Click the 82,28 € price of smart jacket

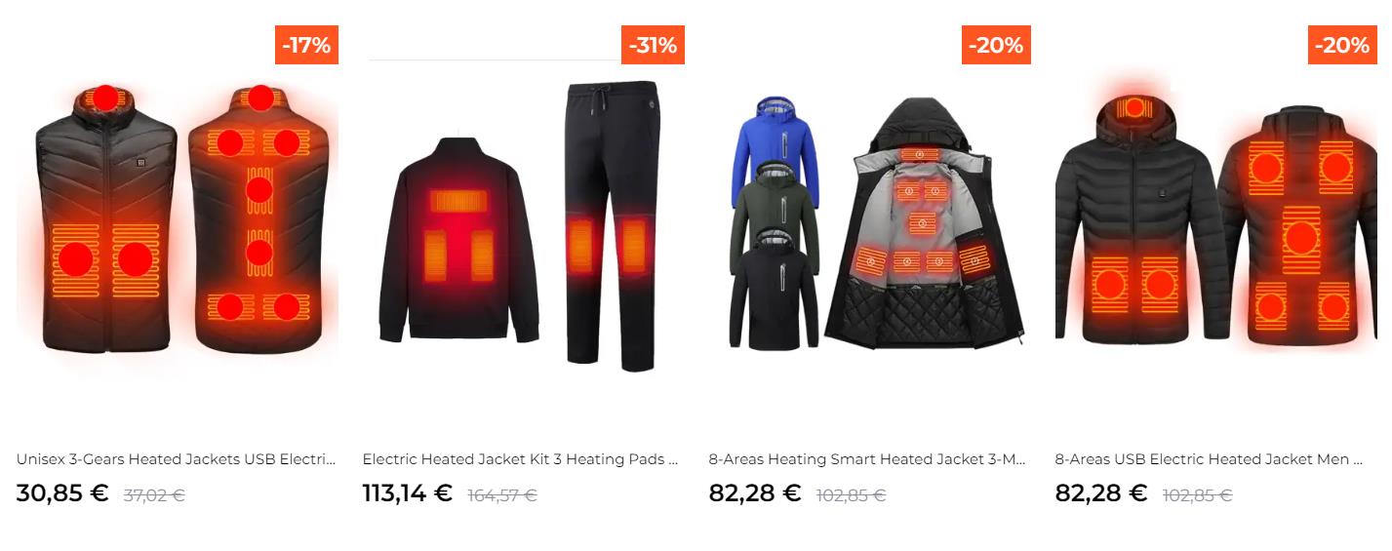pyautogui.click(x=755, y=493)
